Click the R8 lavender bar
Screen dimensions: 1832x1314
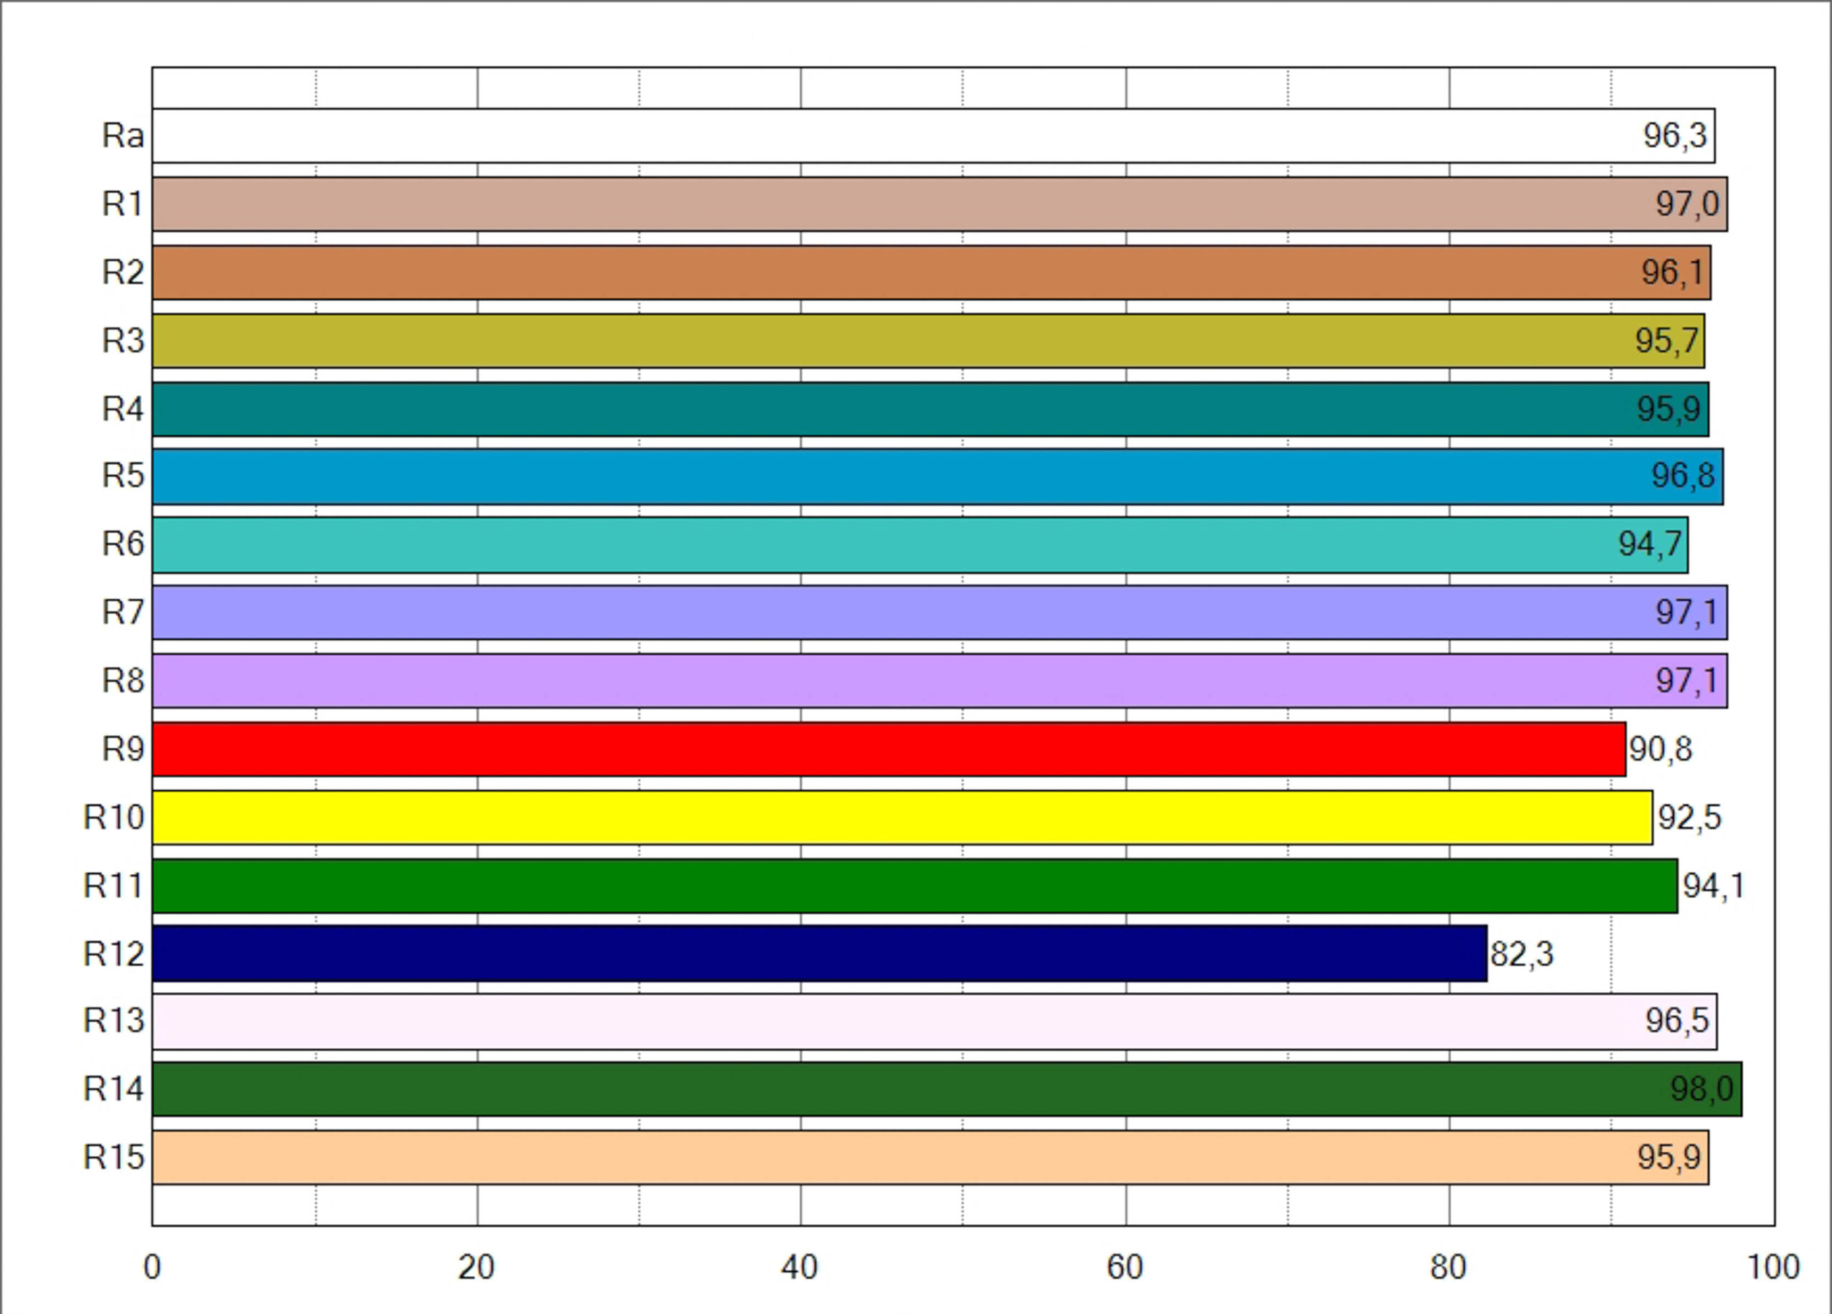(x=940, y=681)
